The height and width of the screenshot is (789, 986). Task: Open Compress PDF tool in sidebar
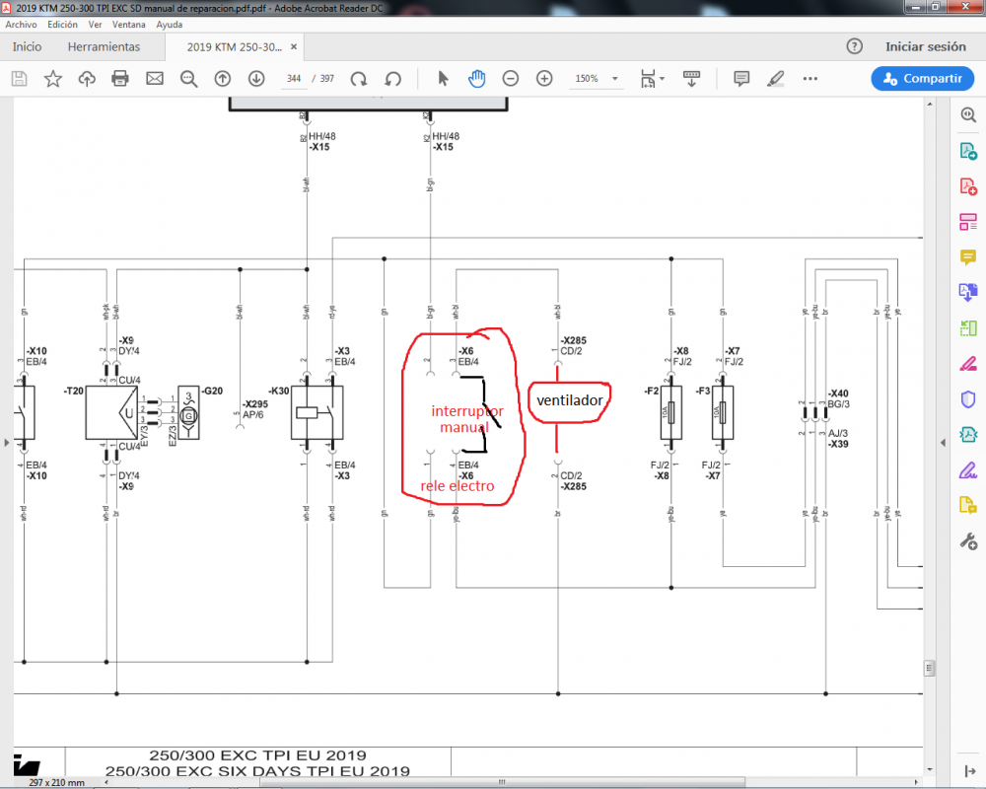(x=968, y=435)
